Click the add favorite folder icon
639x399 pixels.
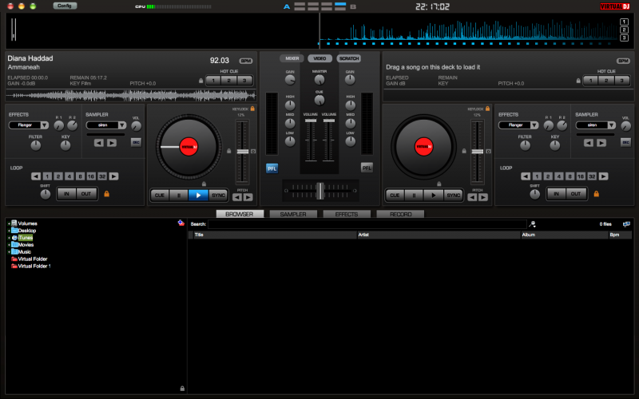[181, 223]
